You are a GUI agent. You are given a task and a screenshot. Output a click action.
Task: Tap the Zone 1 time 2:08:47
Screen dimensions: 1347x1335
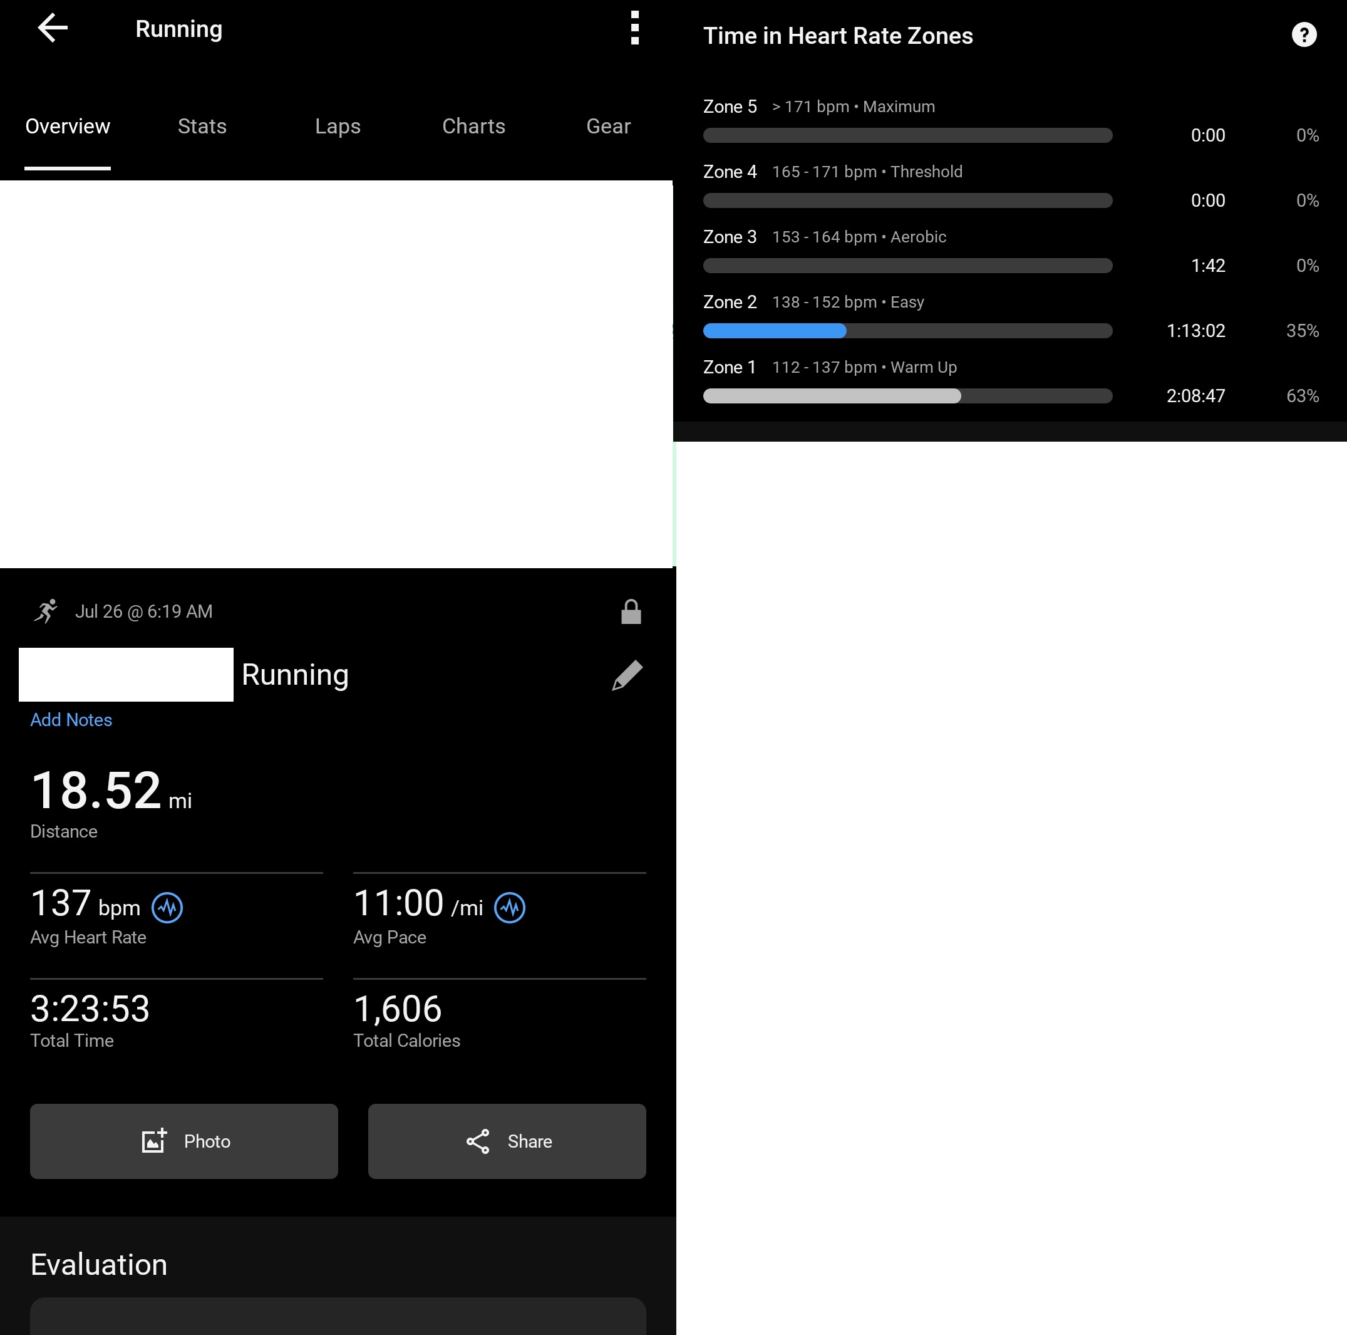pyautogui.click(x=1195, y=396)
